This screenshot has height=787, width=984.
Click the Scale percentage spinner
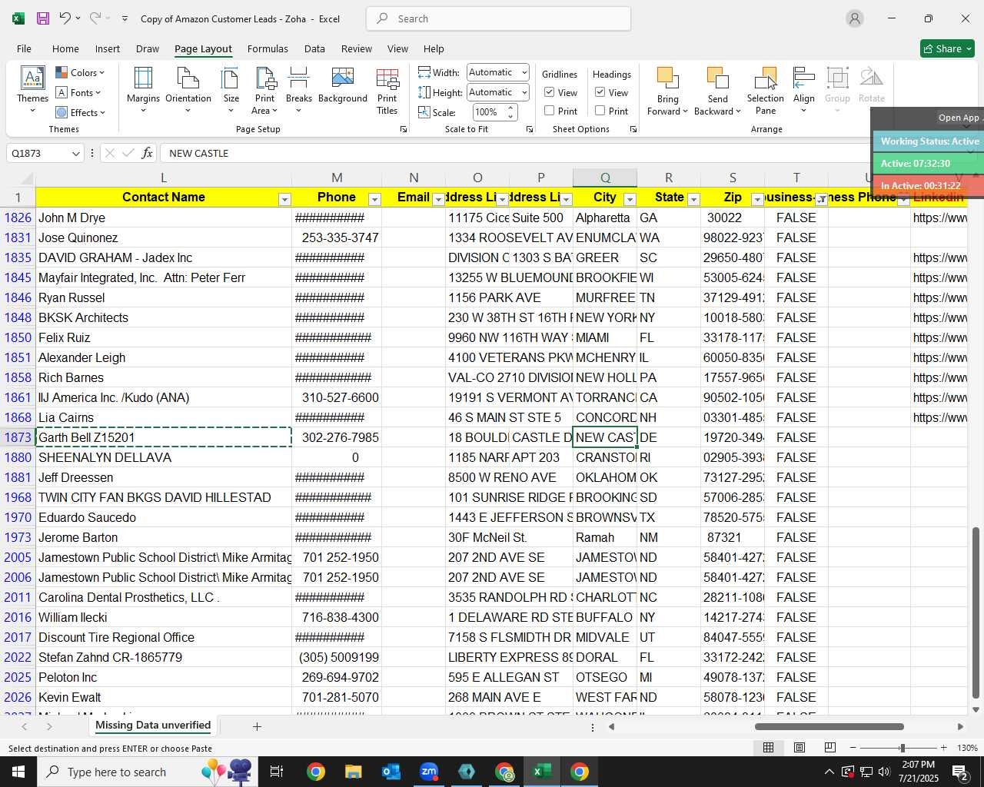pos(511,112)
